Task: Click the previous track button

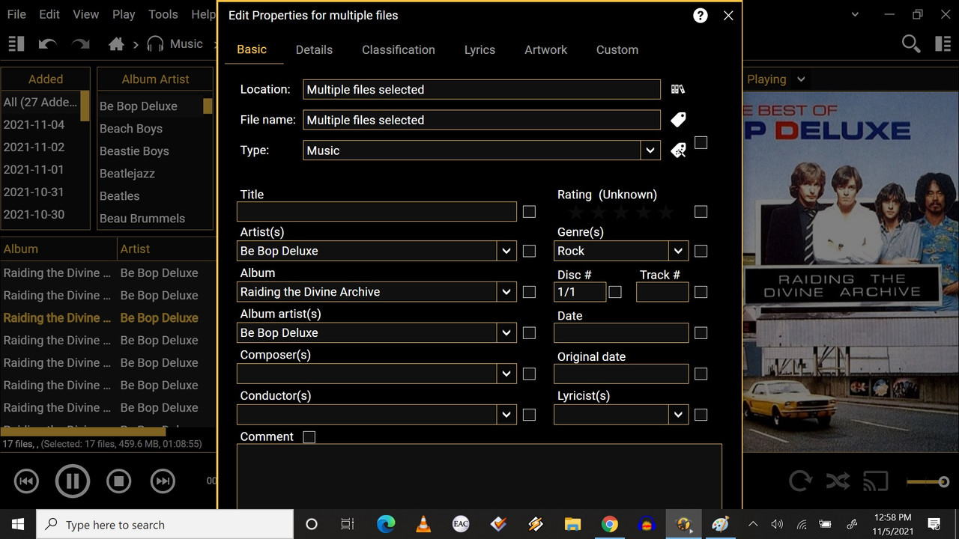Action: [26, 481]
